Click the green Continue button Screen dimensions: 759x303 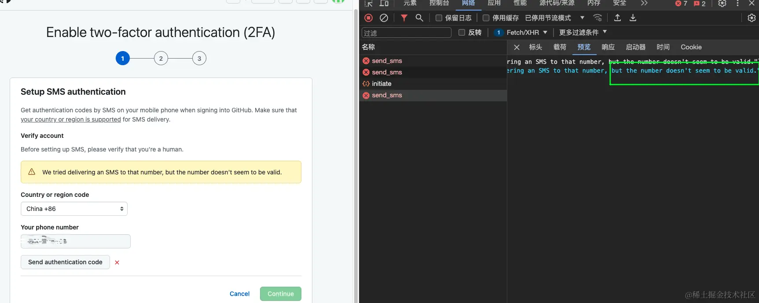[281, 294]
